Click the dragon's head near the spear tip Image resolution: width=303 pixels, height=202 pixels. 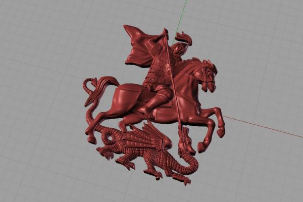pyautogui.click(x=185, y=140)
